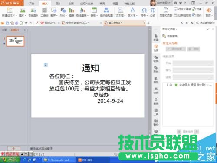Image resolution: width=217 pixels, height=163 pixels.
Task: Click the Help question mark sidebar icon
Action: click(x=156, y=131)
